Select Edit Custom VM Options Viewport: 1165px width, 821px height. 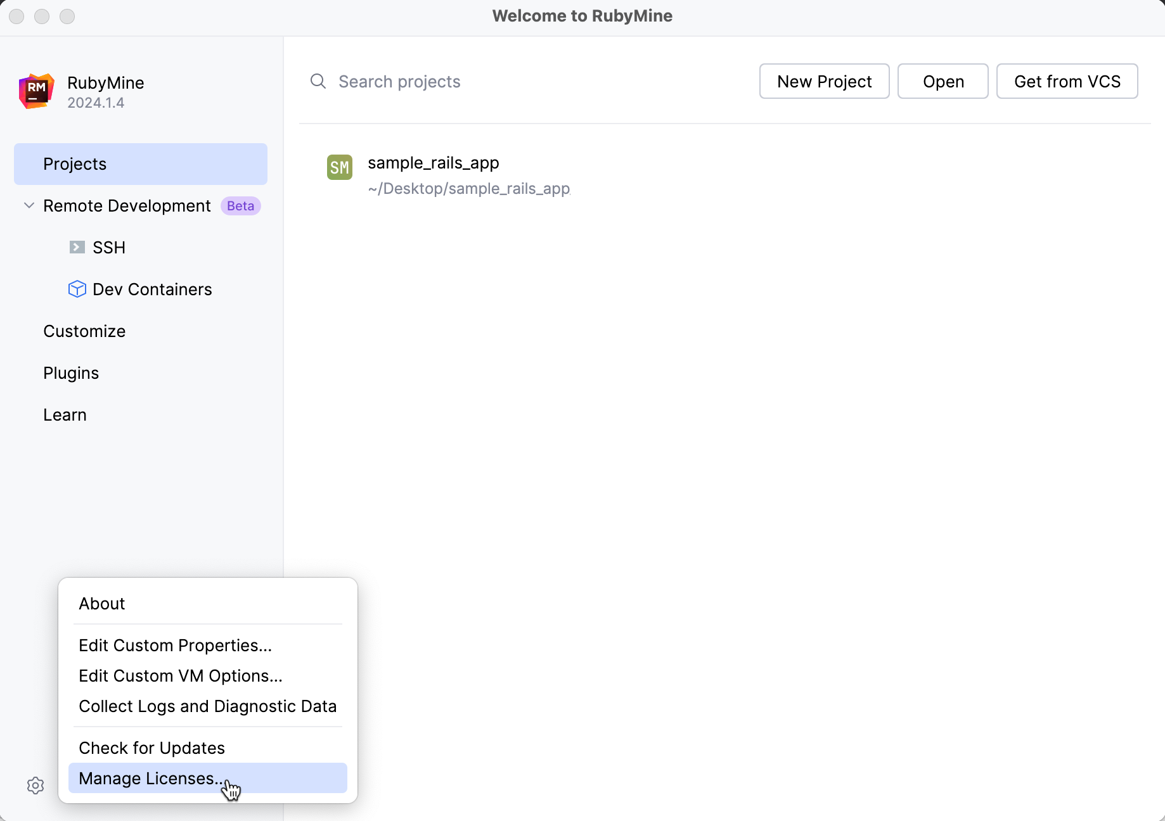181,676
